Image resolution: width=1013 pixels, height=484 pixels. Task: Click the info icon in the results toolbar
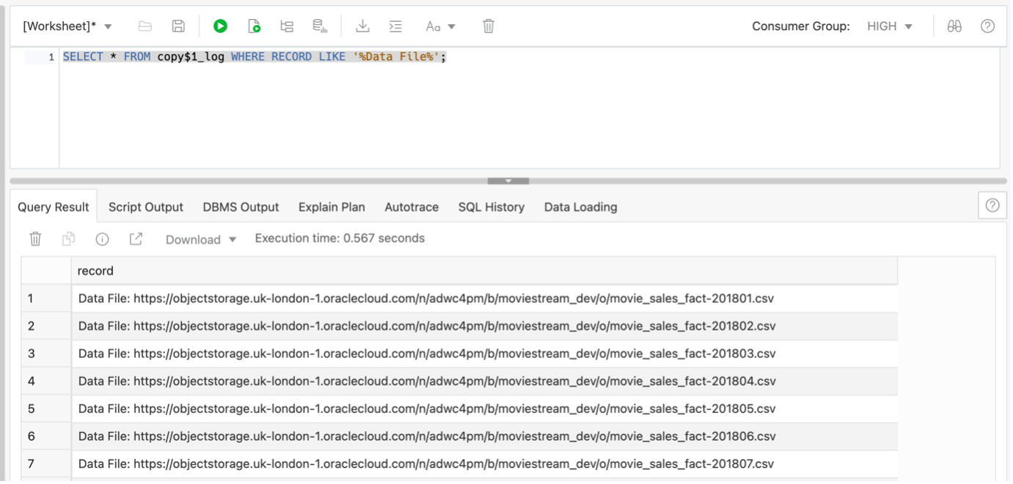[x=101, y=238]
